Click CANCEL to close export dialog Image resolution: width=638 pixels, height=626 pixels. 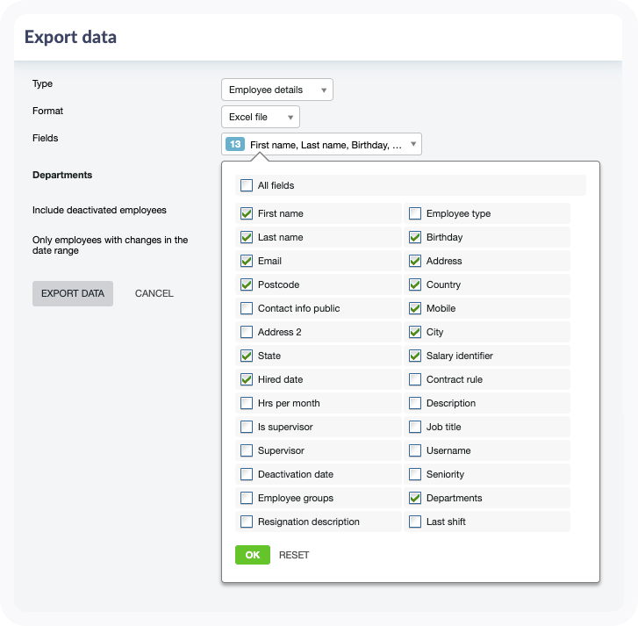pyautogui.click(x=154, y=293)
